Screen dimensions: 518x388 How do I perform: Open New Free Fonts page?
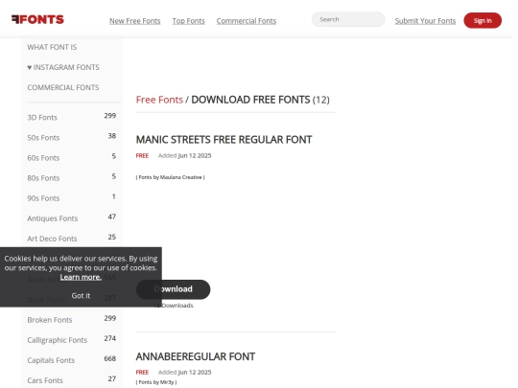135,21
